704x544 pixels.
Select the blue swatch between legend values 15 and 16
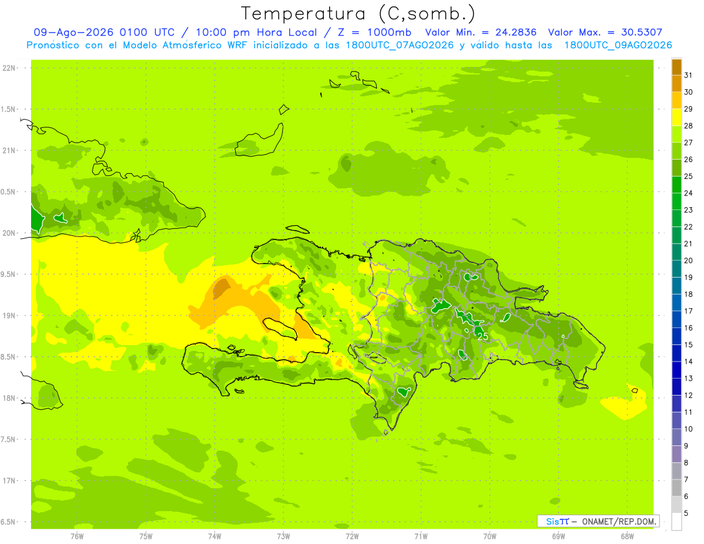[x=676, y=336]
